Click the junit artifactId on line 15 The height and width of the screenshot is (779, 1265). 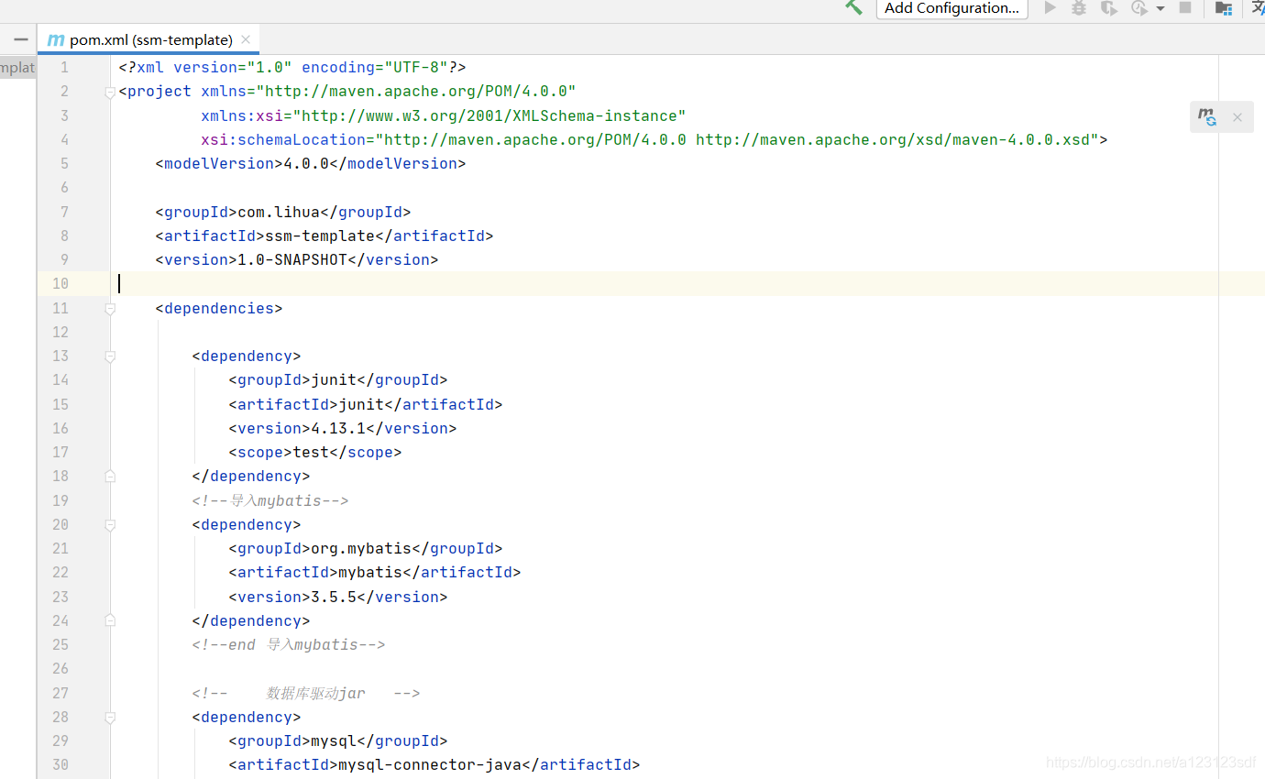pos(361,405)
